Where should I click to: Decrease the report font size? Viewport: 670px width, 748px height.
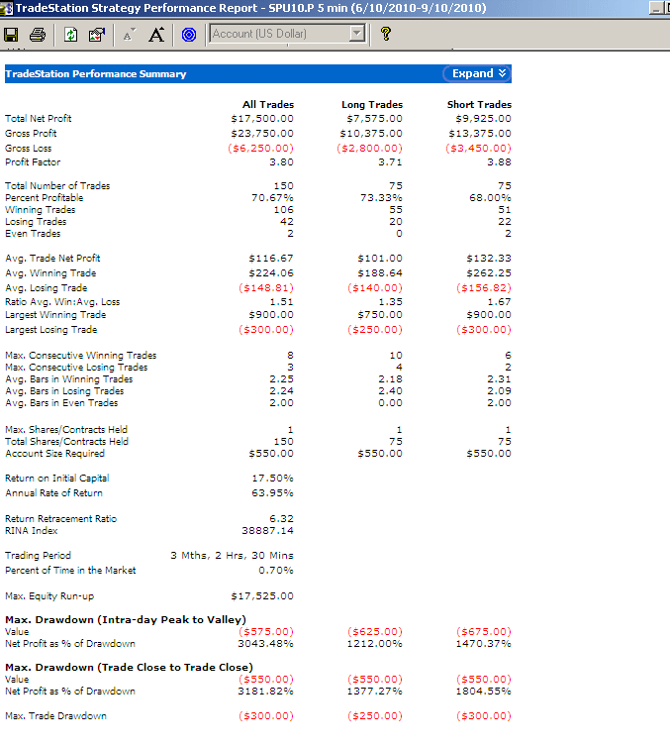pyautogui.click(x=129, y=35)
